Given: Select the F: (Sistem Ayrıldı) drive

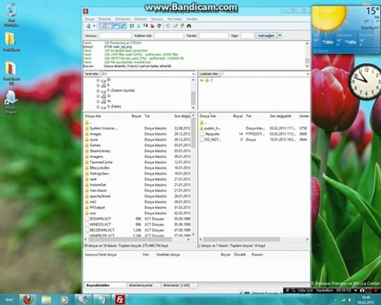Looking at the screenshot, I should [121, 91].
